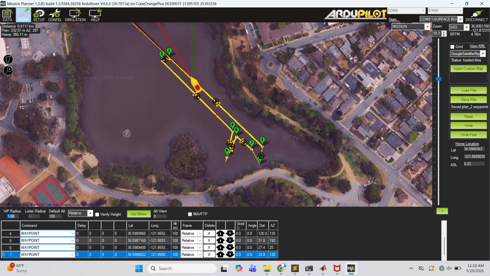Image resolution: width=490 pixels, height=276 pixels.
Task: Open the Stats... link
Action: pos(394,20)
